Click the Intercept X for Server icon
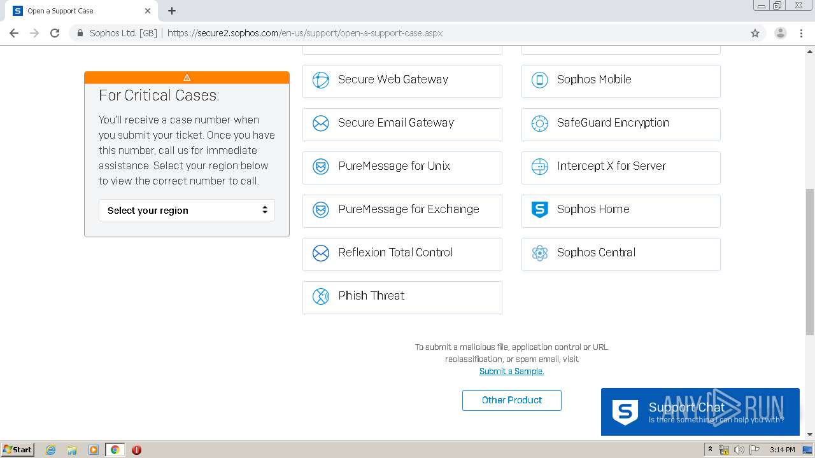The height and width of the screenshot is (458, 815). [540, 167]
